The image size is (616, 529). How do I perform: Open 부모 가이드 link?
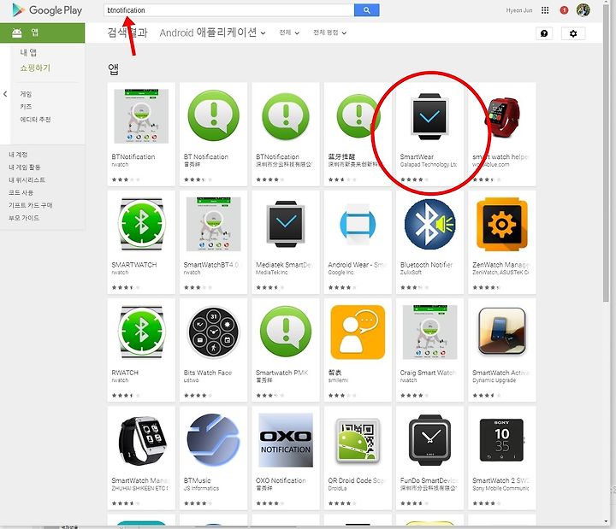(24, 218)
